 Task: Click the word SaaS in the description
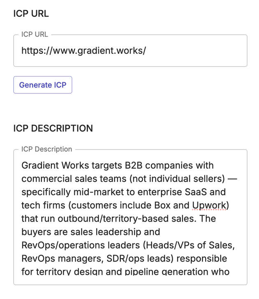pyautogui.click(x=196, y=192)
